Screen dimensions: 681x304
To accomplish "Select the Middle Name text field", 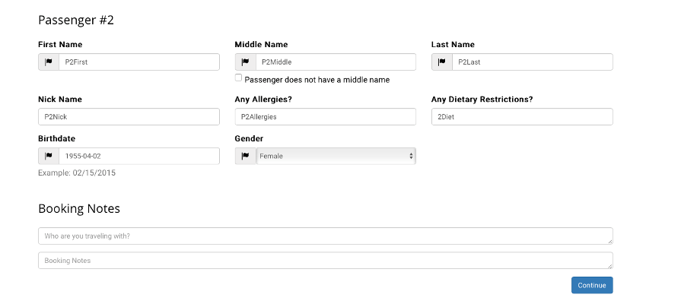I will 335,62.
